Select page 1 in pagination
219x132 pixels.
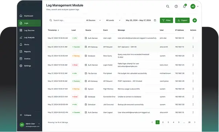click(158, 122)
